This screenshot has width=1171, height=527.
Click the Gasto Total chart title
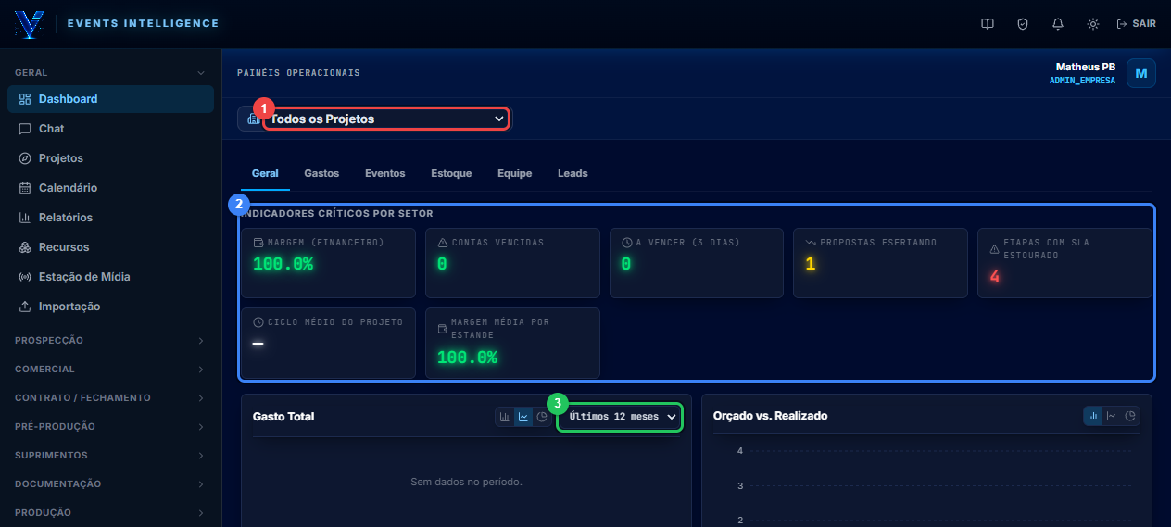[x=283, y=417]
